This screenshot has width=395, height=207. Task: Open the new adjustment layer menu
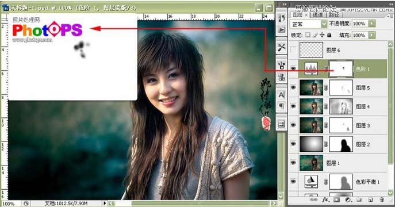[348, 200]
